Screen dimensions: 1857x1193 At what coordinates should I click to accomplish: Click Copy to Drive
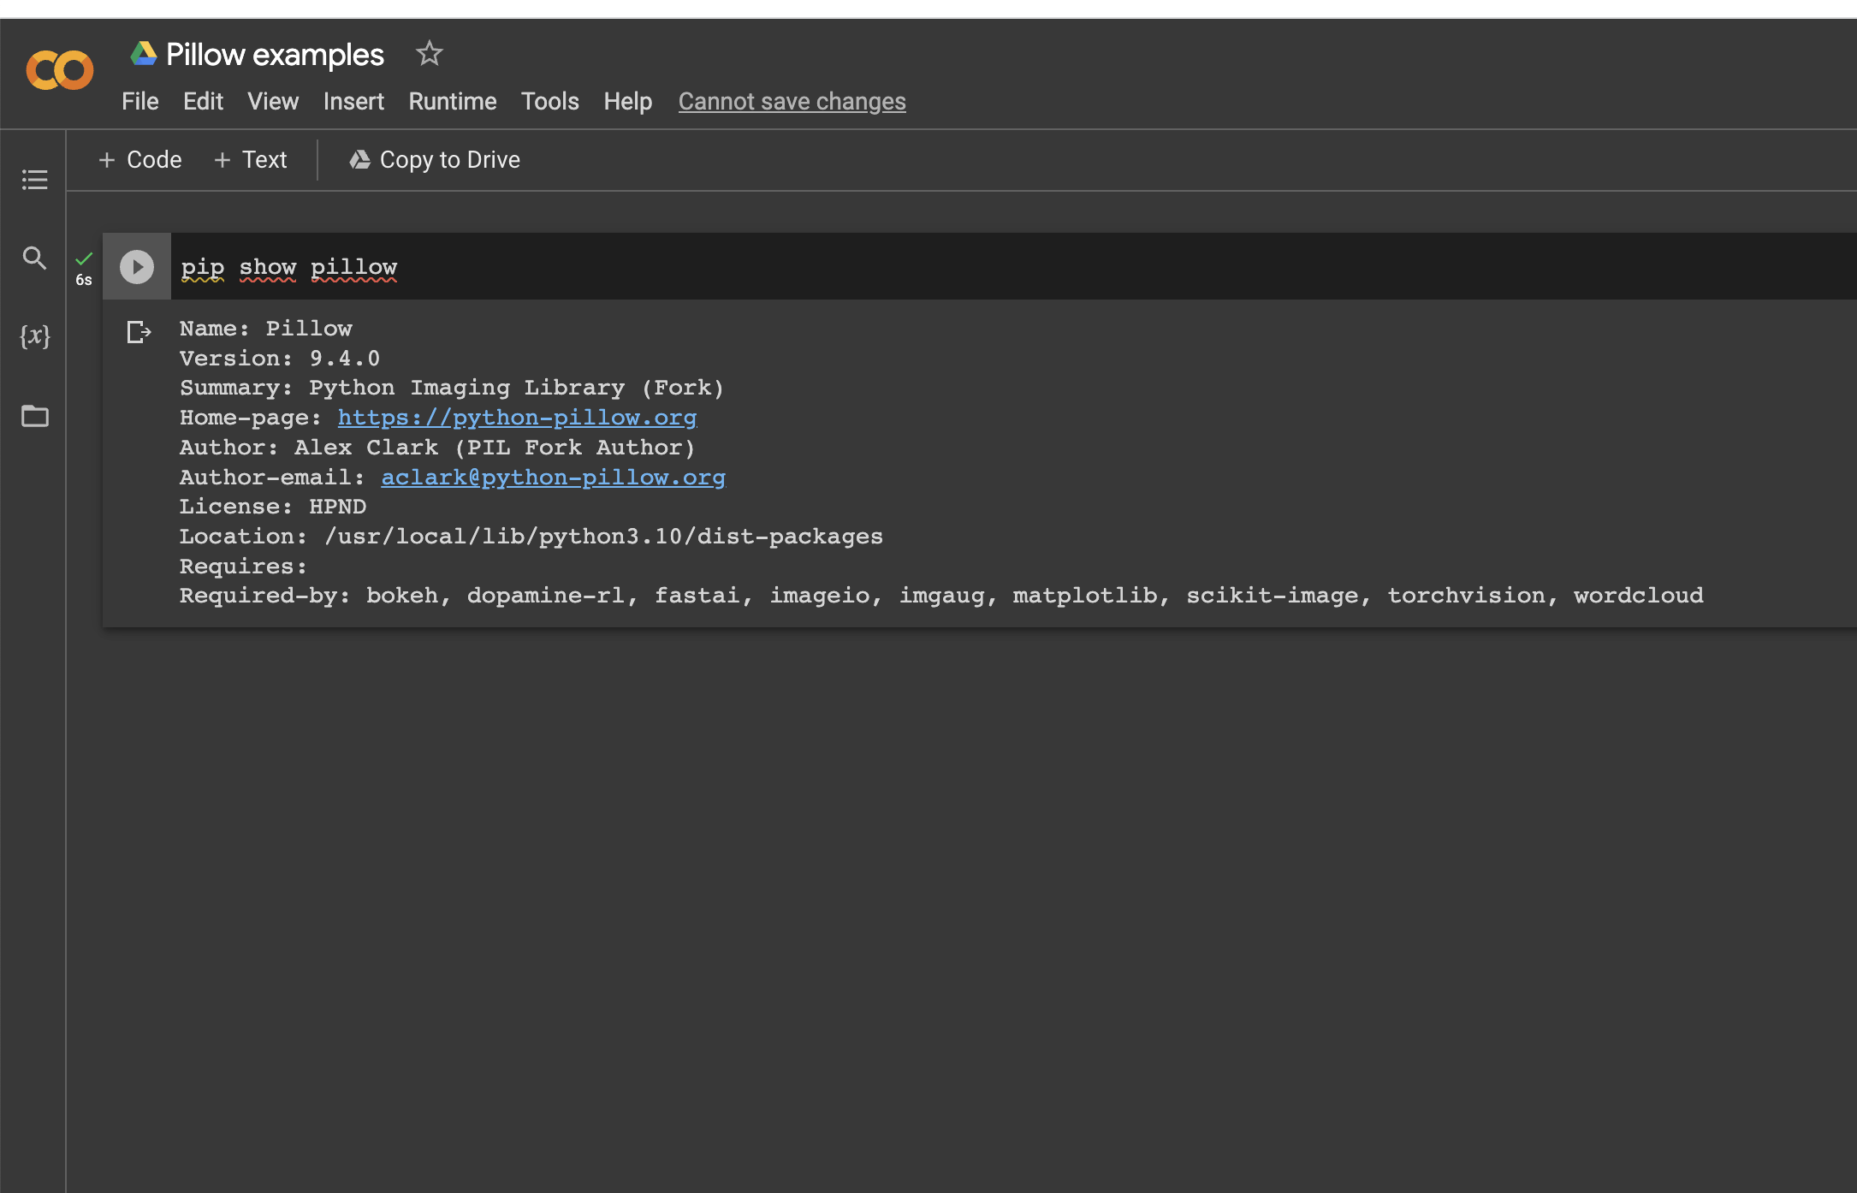[434, 159]
